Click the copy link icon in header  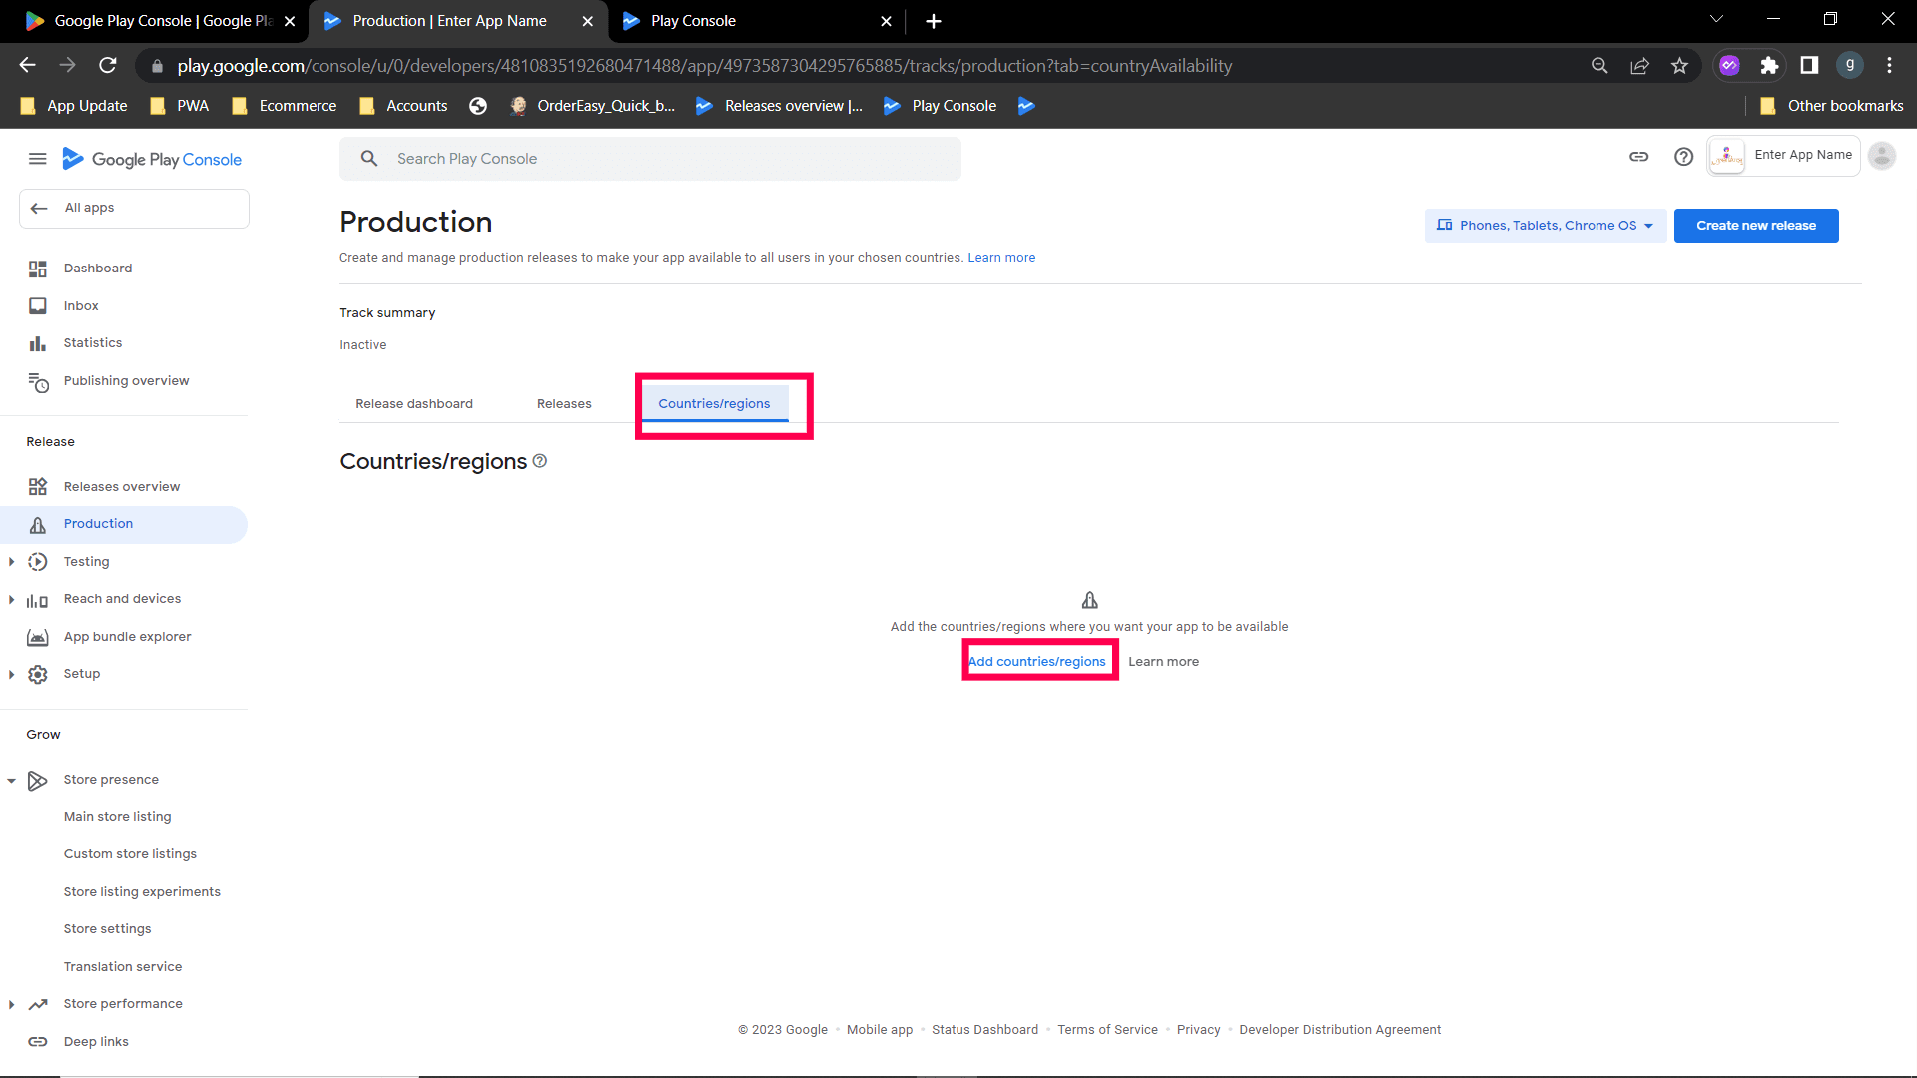[x=1638, y=157]
